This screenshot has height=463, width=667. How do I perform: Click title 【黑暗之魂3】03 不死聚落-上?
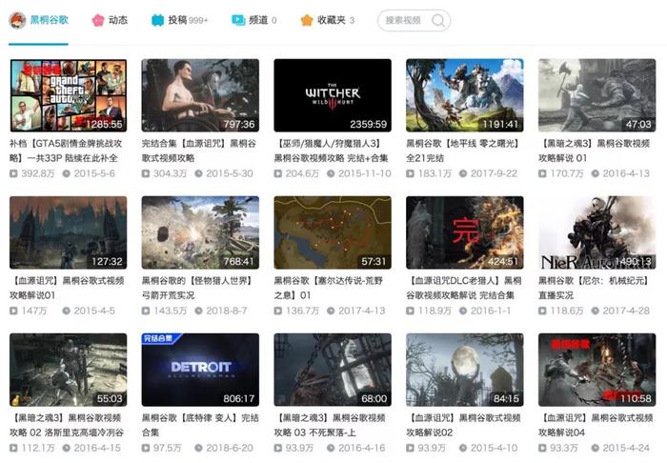(x=330, y=425)
